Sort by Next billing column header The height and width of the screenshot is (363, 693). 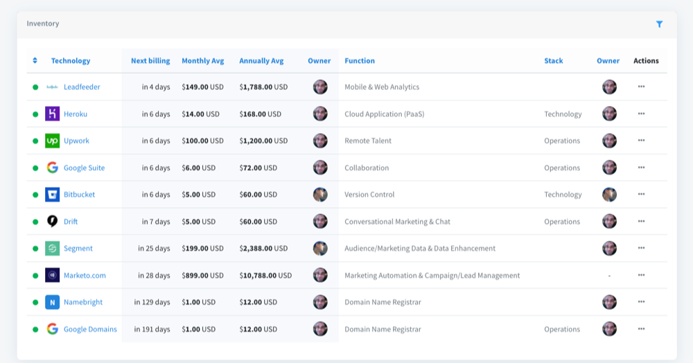150,61
